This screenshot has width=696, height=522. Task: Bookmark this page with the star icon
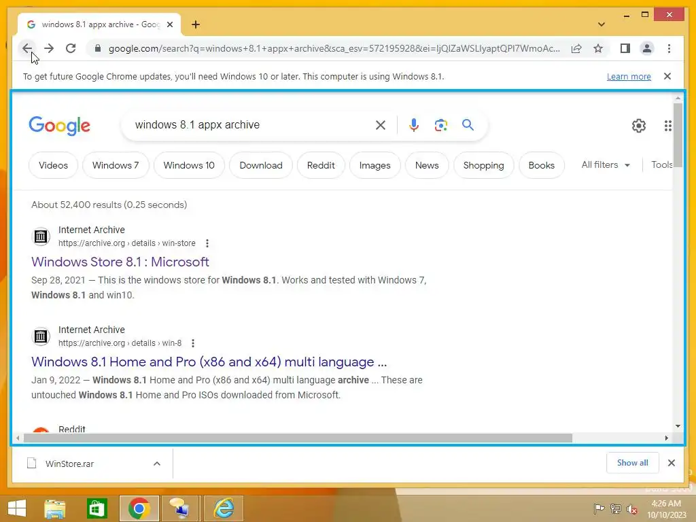click(598, 48)
